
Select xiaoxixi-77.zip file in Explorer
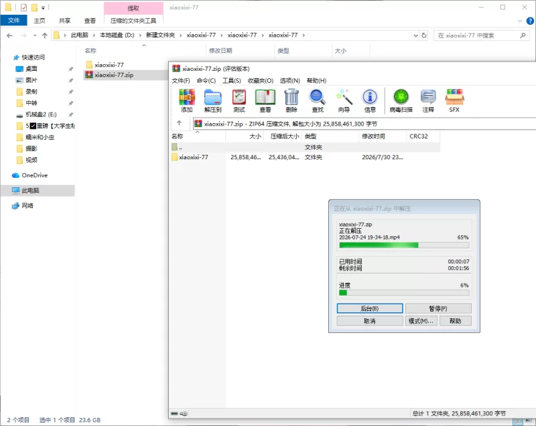click(x=126, y=75)
